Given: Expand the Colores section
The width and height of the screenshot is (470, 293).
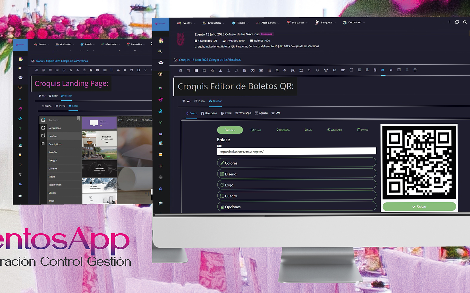Looking at the screenshot, I should [x=296, y=162].
